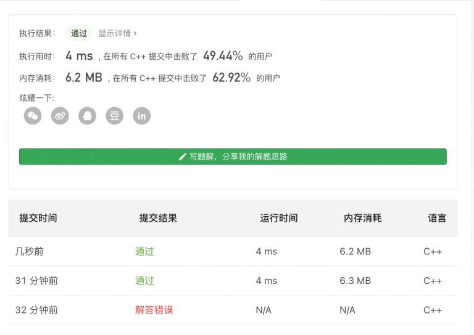Click the 运行时间 column header
The height and width of the screenshot is (335, 474).
tap(279, 218)
